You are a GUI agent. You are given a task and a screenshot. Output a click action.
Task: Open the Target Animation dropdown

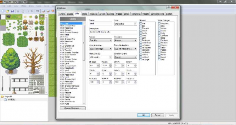(125, 49)
